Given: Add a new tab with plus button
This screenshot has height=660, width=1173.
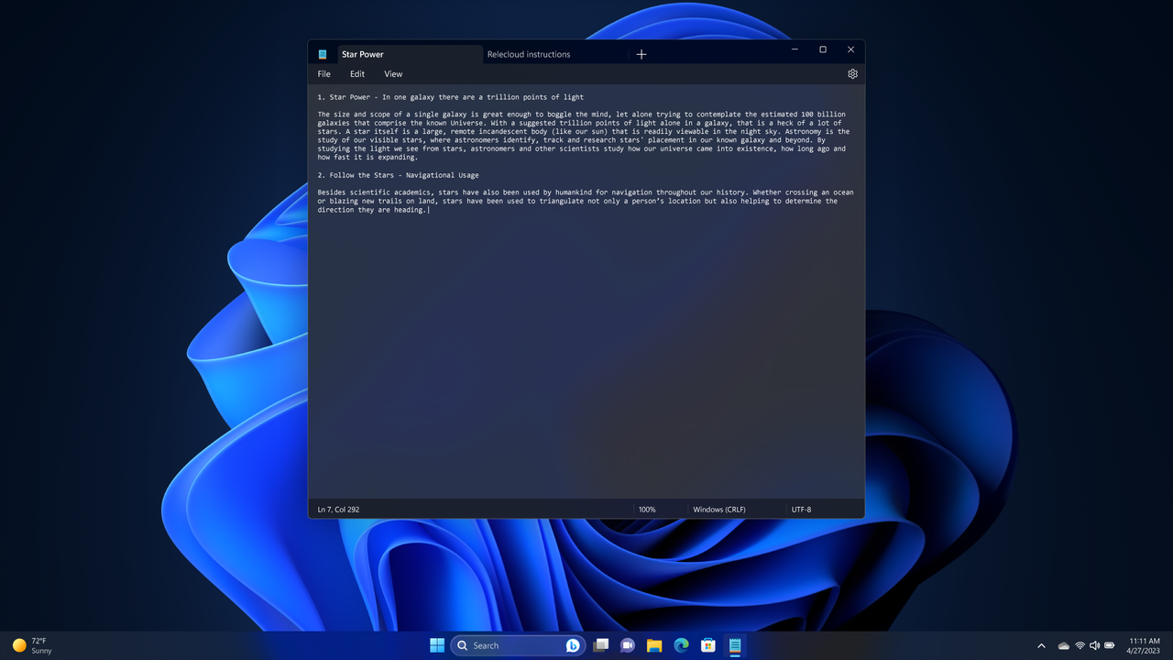Looking at the screenshot, I should pos(641,54).
